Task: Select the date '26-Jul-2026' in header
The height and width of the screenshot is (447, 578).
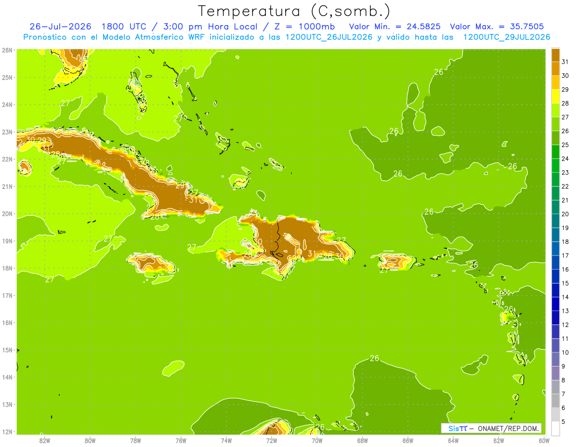Action: [60, 27]
